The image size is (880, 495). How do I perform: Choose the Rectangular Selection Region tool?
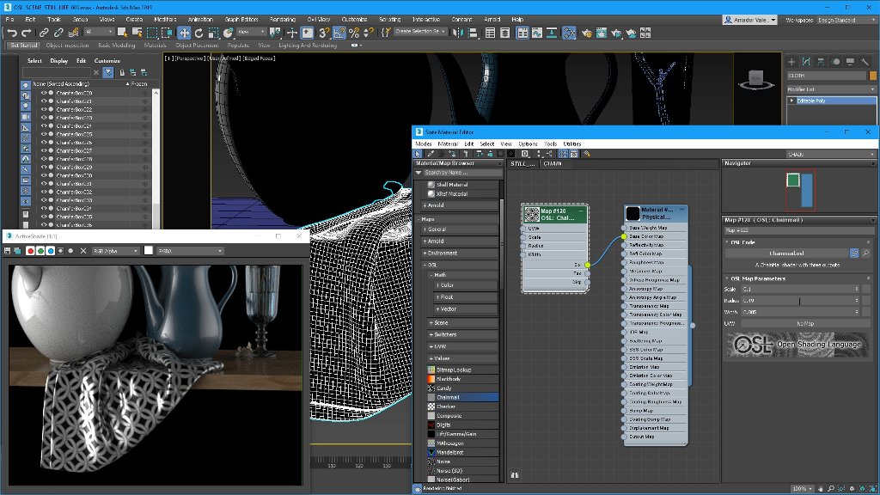tap(151, 34)
